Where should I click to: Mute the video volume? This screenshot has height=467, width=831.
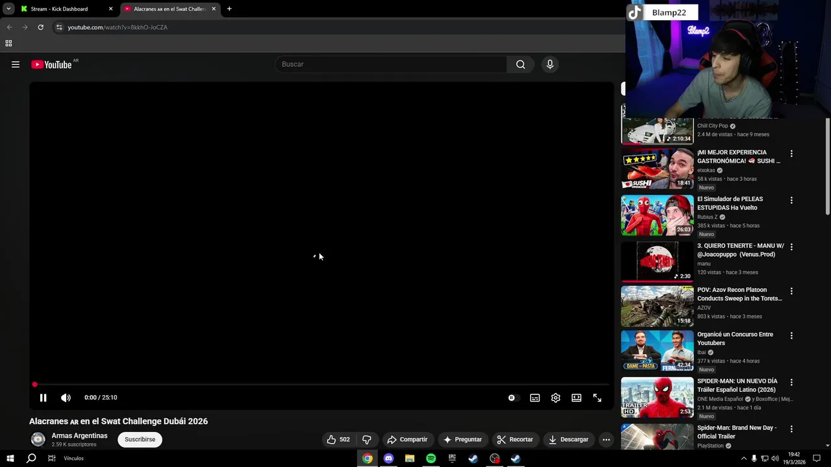[66, 398]
